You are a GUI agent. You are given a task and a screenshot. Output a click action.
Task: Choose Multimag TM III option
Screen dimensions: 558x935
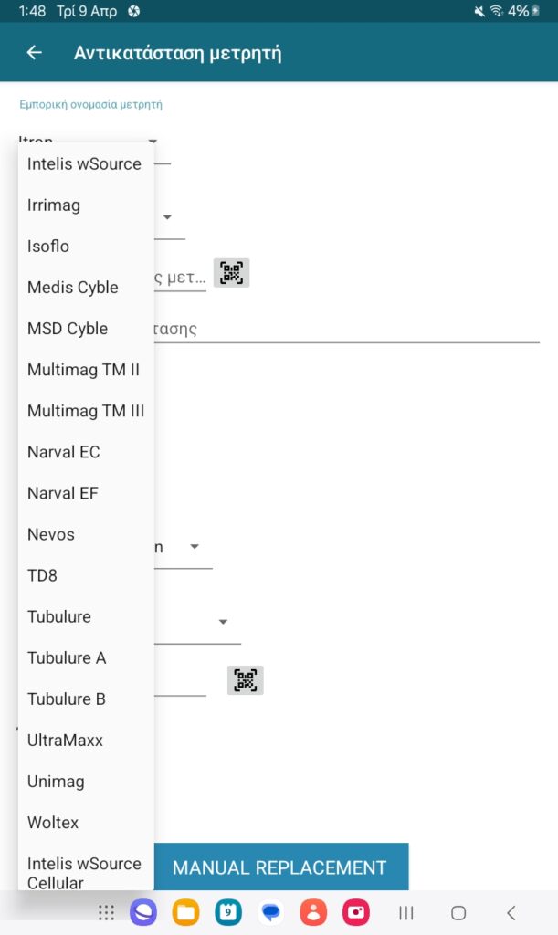pos(86,411)
